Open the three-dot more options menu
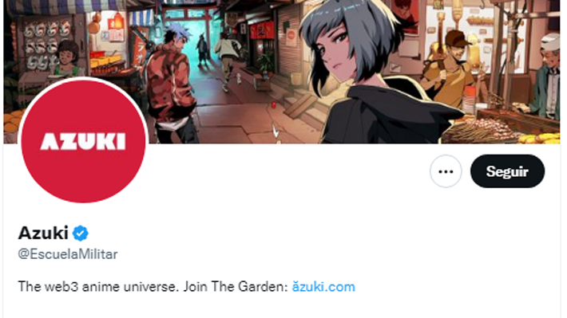 point(446,171)
